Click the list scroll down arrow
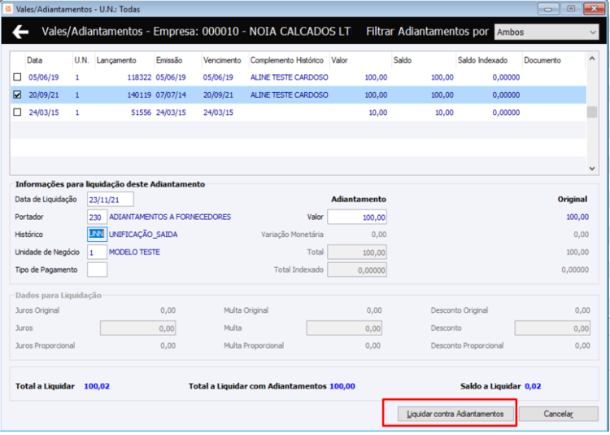This screenshot has height=435, width=610. [x=592, y=169]
